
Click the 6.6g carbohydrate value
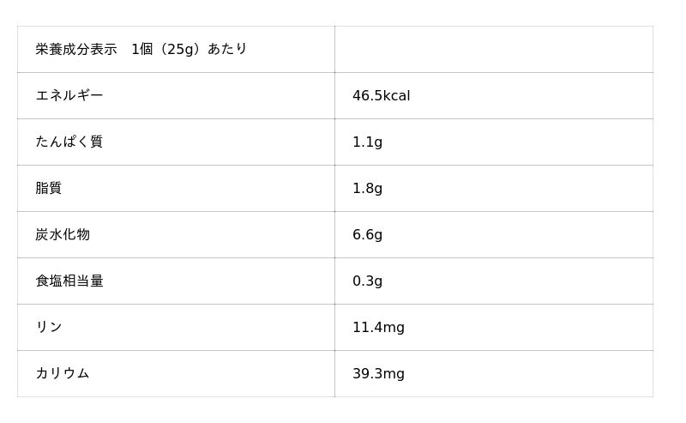(367, 234)
